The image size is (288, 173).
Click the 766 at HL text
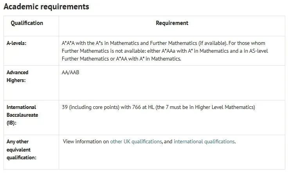(x=143, y=107)
